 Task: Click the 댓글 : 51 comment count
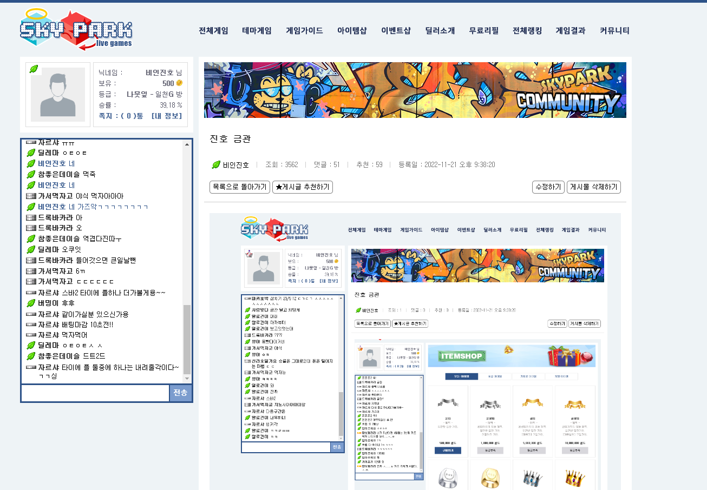[x=327, y=165]
